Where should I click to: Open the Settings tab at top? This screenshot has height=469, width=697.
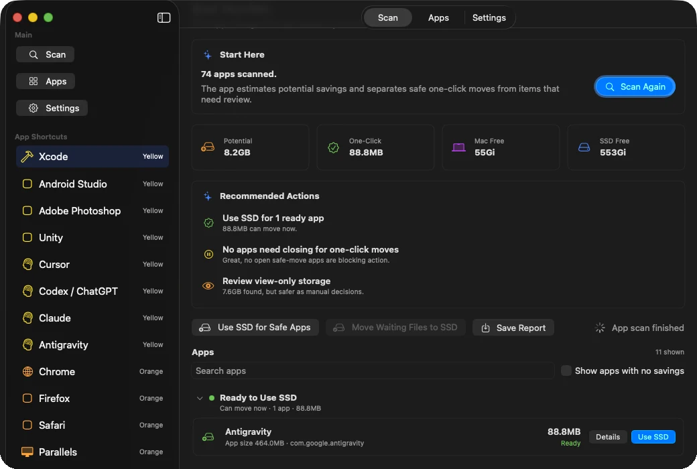[x=489, y=18]
